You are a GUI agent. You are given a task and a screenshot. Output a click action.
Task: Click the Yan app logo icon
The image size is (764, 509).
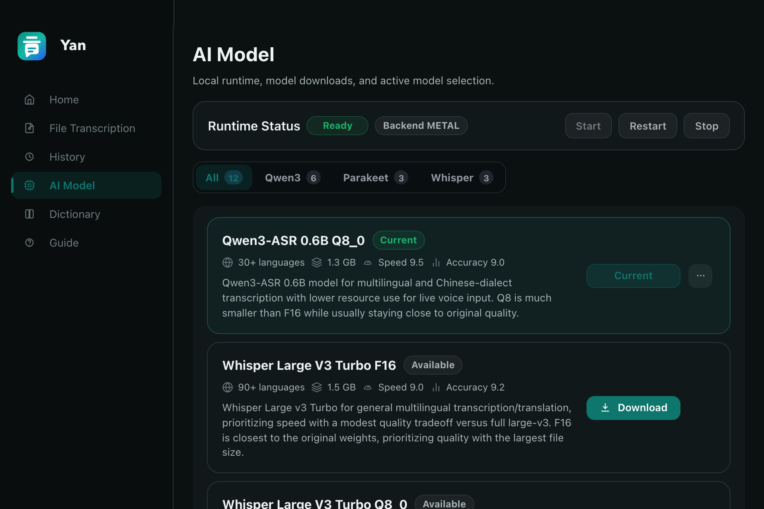coord(32,46)
